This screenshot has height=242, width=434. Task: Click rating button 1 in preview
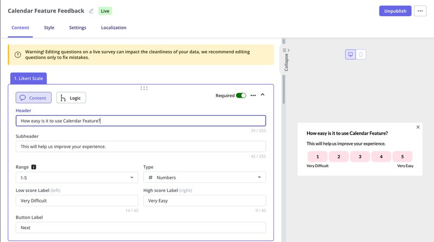point(317,157)
